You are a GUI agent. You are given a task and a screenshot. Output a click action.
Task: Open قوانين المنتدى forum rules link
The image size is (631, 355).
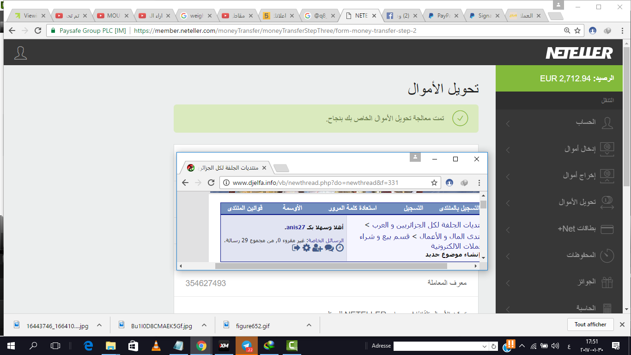[x=245, y=208]
